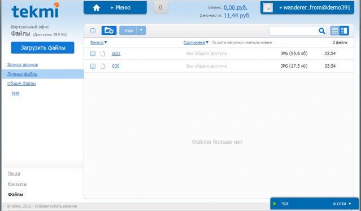
Task: Select the Файлы section at bottom
Action: (x=15, y=195)
